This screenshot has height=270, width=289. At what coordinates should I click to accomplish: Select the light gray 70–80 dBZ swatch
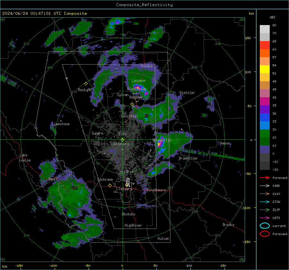point(265,29)
